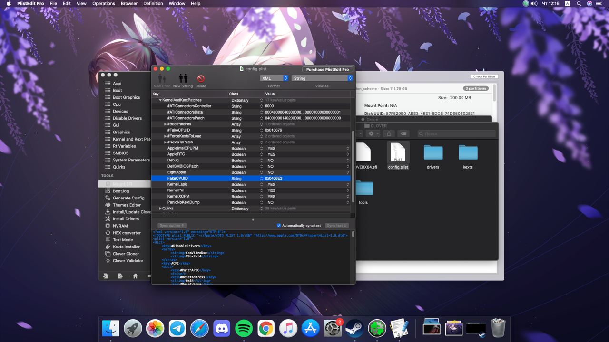Open the Operations menu
This screenshot has height=342, width=609.
104,3
